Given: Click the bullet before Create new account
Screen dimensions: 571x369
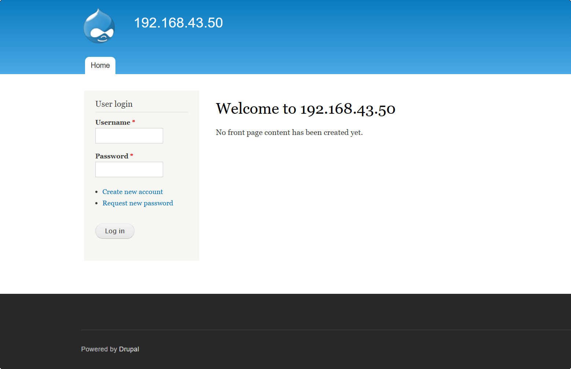Looking at the screenshot, I should [96, 192].
